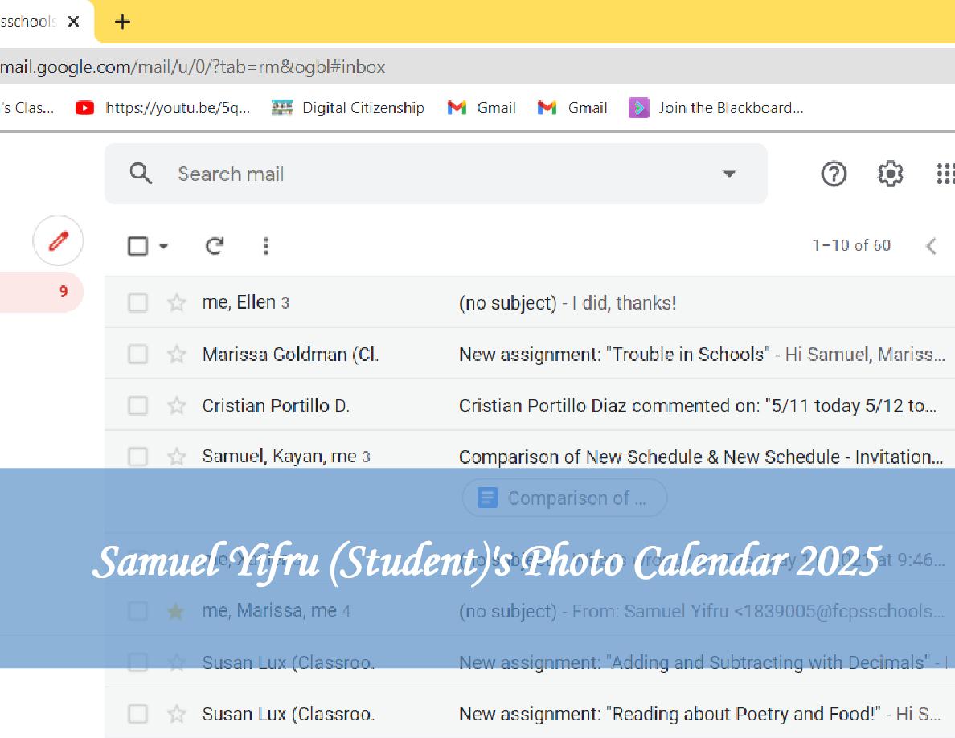Tick checkbox for Reading about Poetry email
The height and width of the screenshot is (738, 955).
tap(138, 714)
